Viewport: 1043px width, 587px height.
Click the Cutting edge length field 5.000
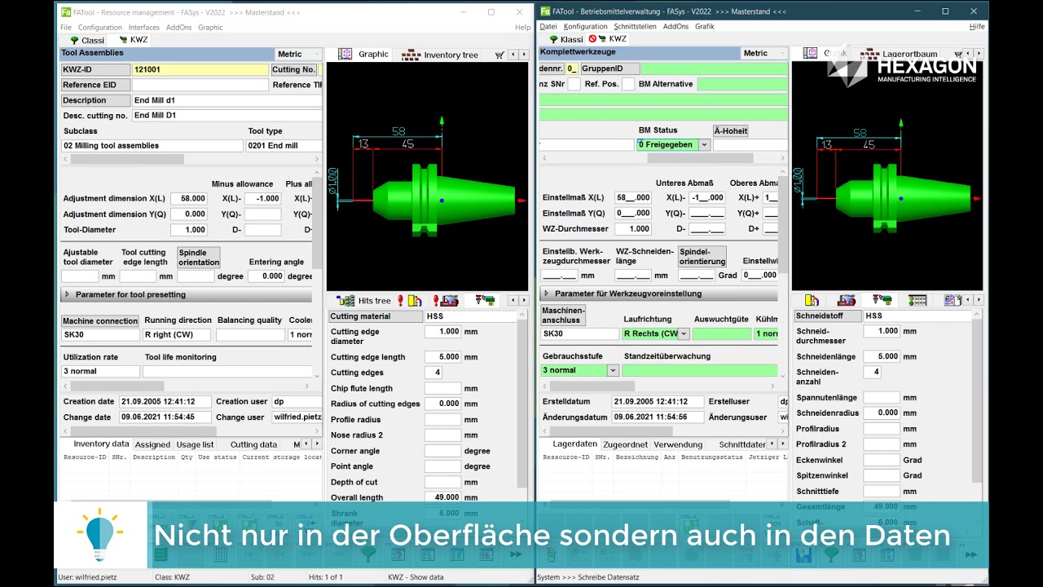pos(442,357)
